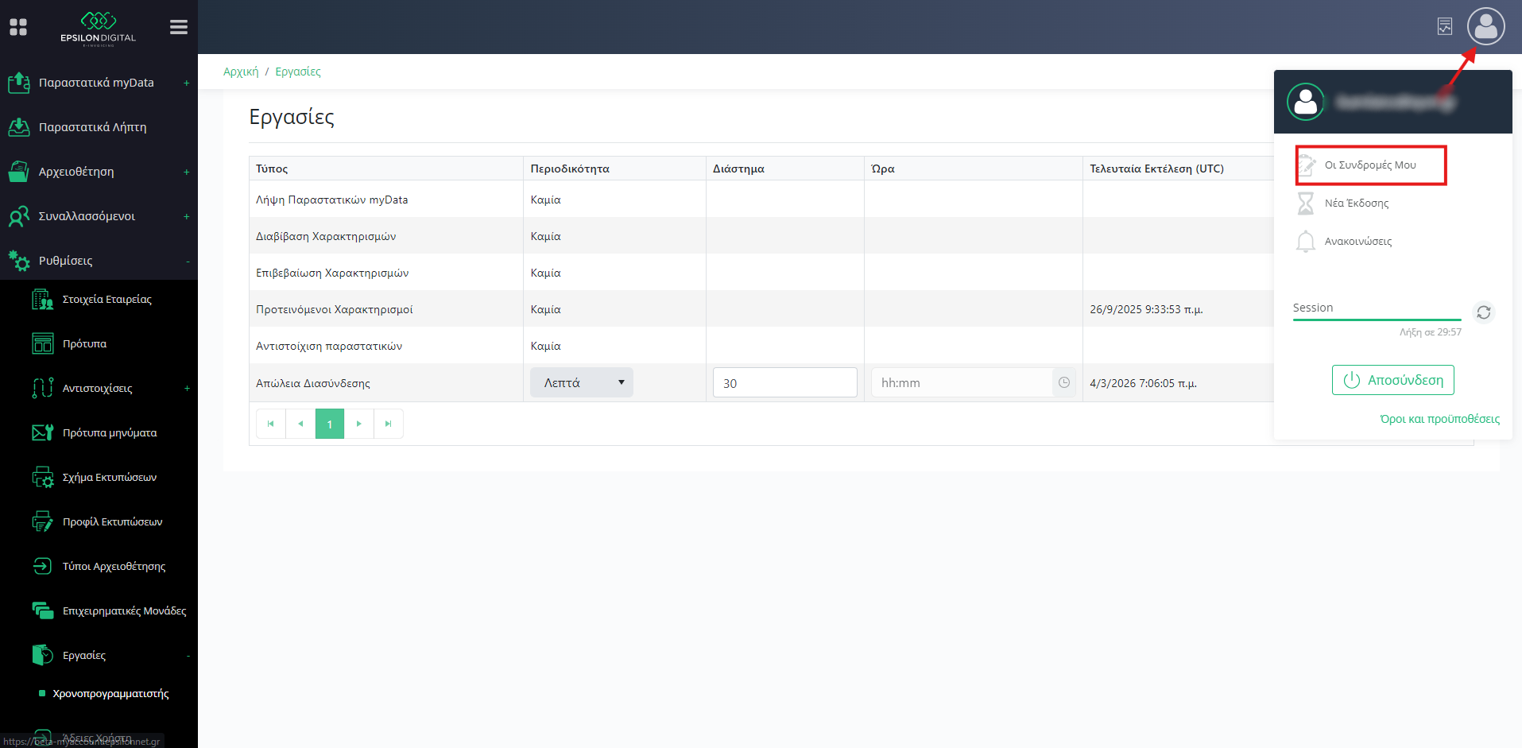Click the interval input field showing 30
This screenshot has width=1522, height=748.
[784, 382]
